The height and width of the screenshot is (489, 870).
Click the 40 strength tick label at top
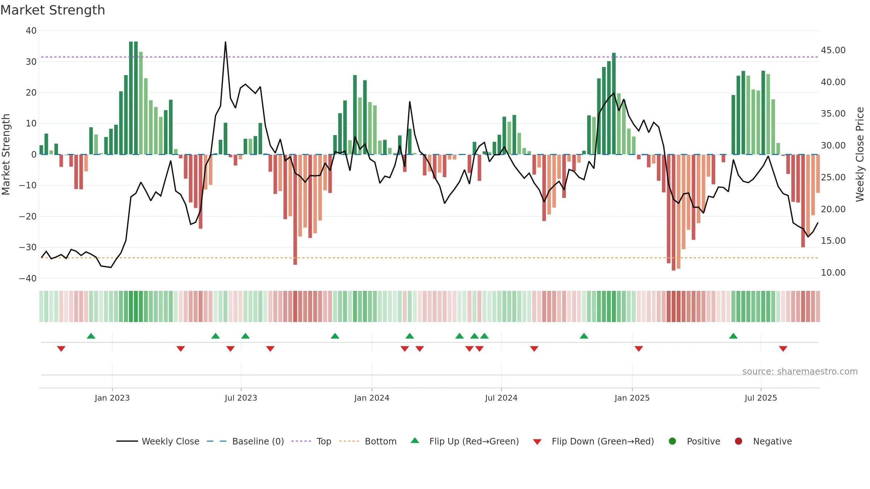[31, 31]
